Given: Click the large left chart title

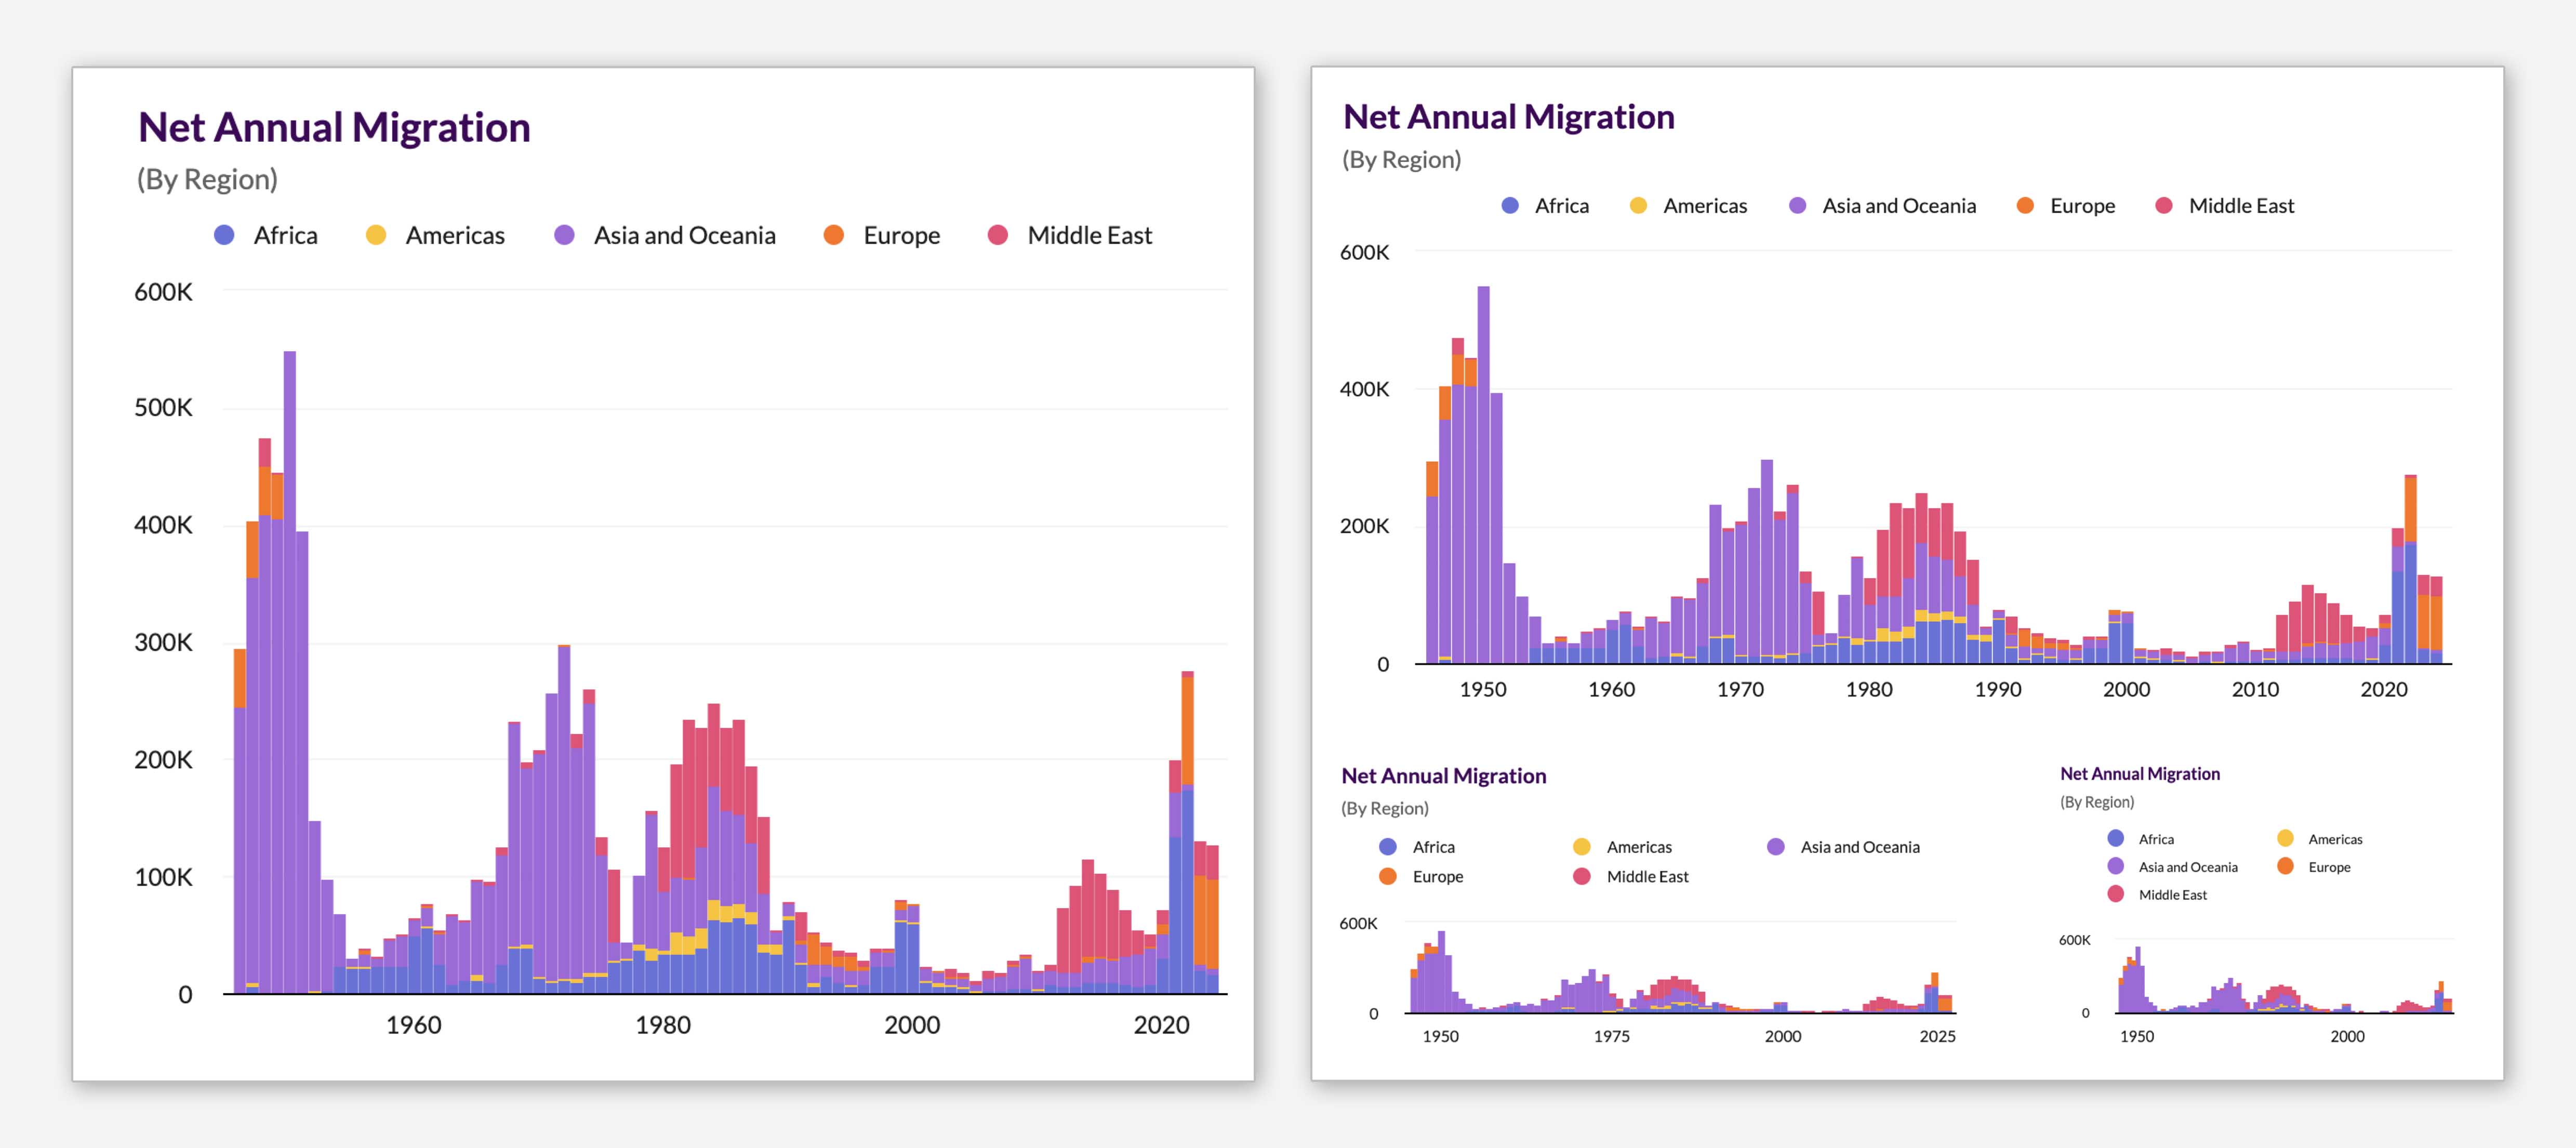Looking at the screenshot, I should [x=334, y=127].
